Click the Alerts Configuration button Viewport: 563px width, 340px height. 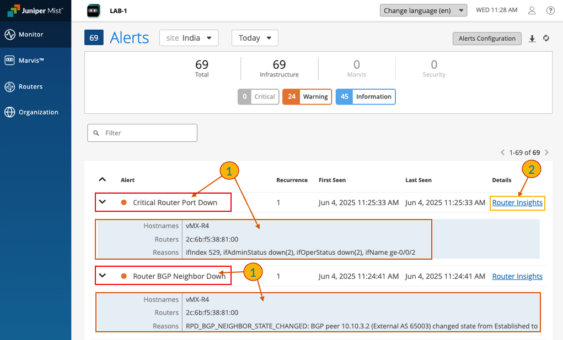pyautogui.click(x=487, y=39)
